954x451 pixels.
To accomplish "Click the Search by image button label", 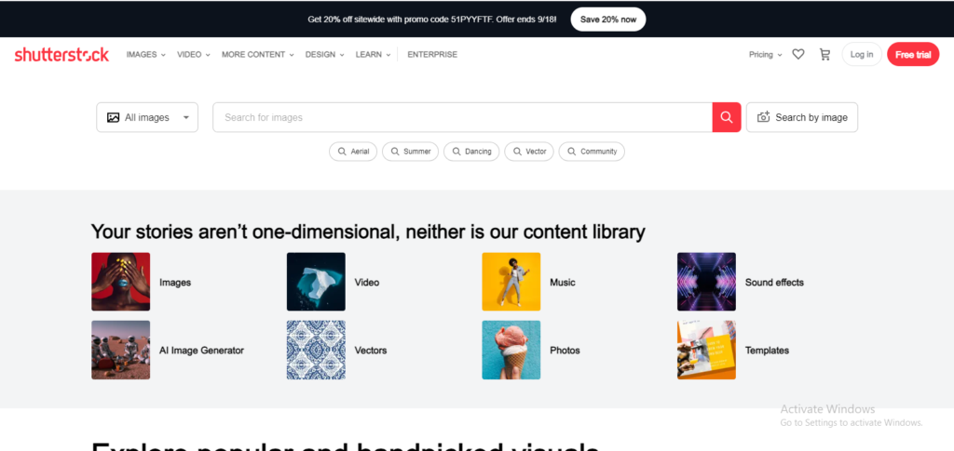I will point(811,118).
